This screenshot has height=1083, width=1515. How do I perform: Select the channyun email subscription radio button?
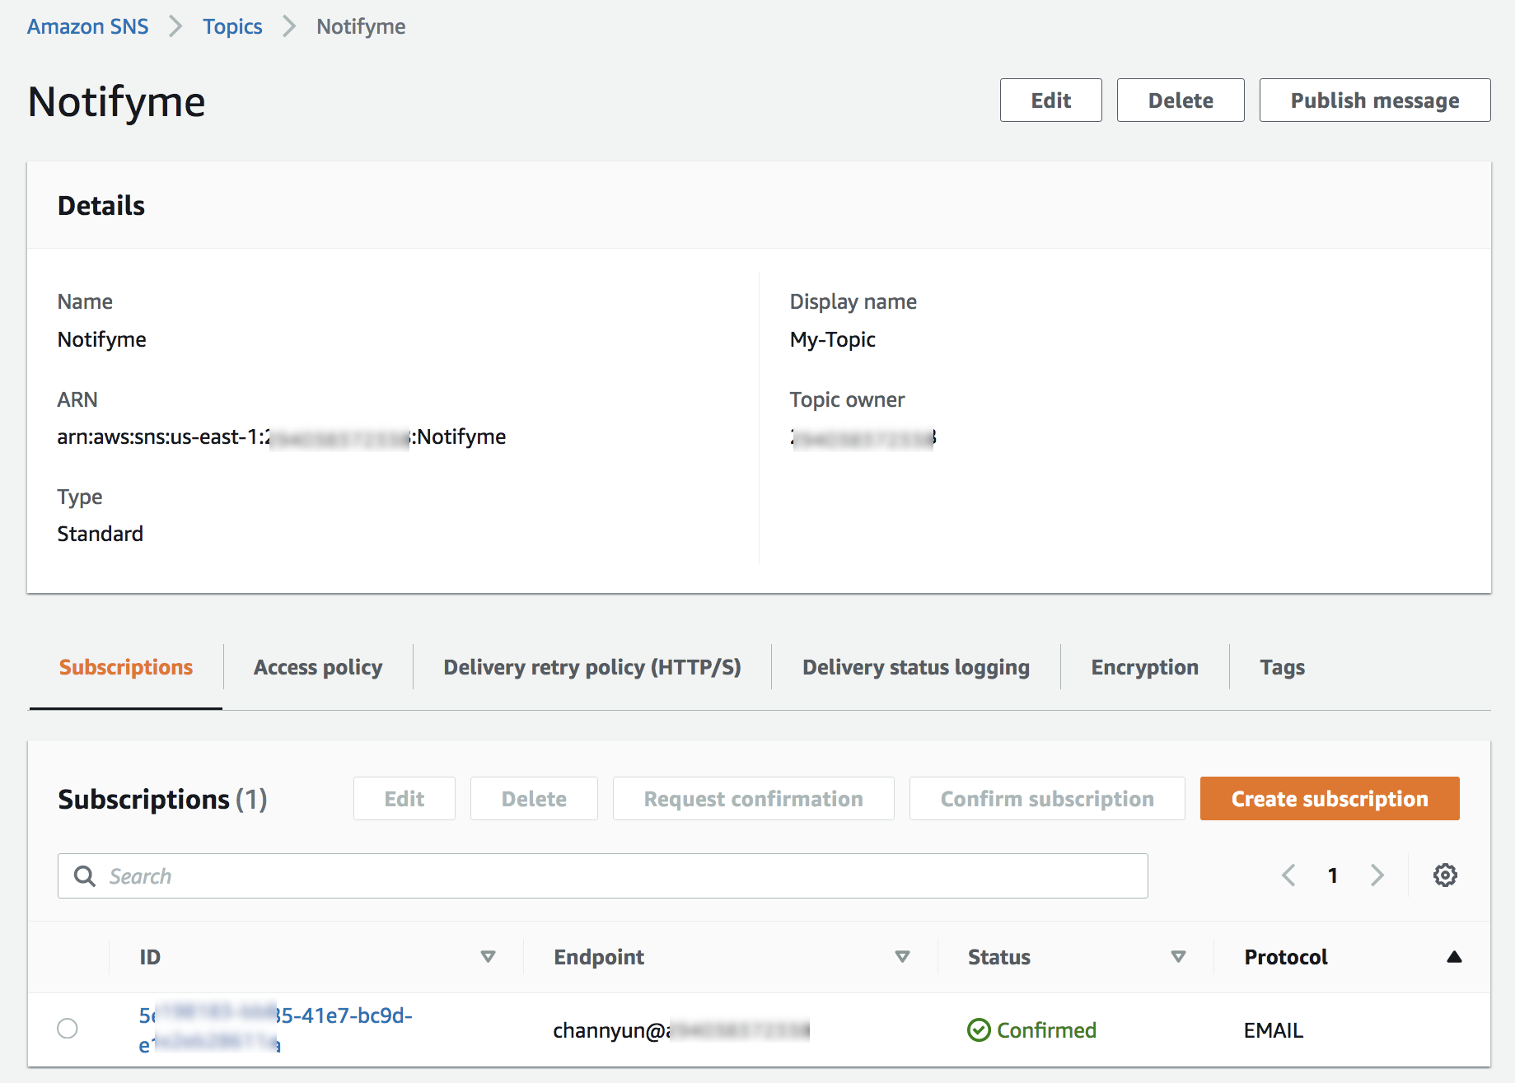(68, 1029)
